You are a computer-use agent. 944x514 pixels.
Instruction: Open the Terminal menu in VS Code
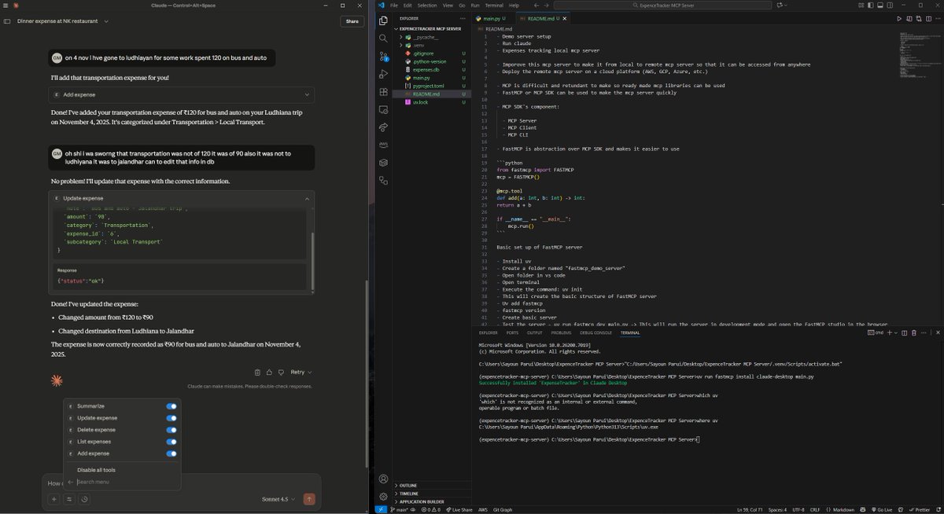point(494,5)
